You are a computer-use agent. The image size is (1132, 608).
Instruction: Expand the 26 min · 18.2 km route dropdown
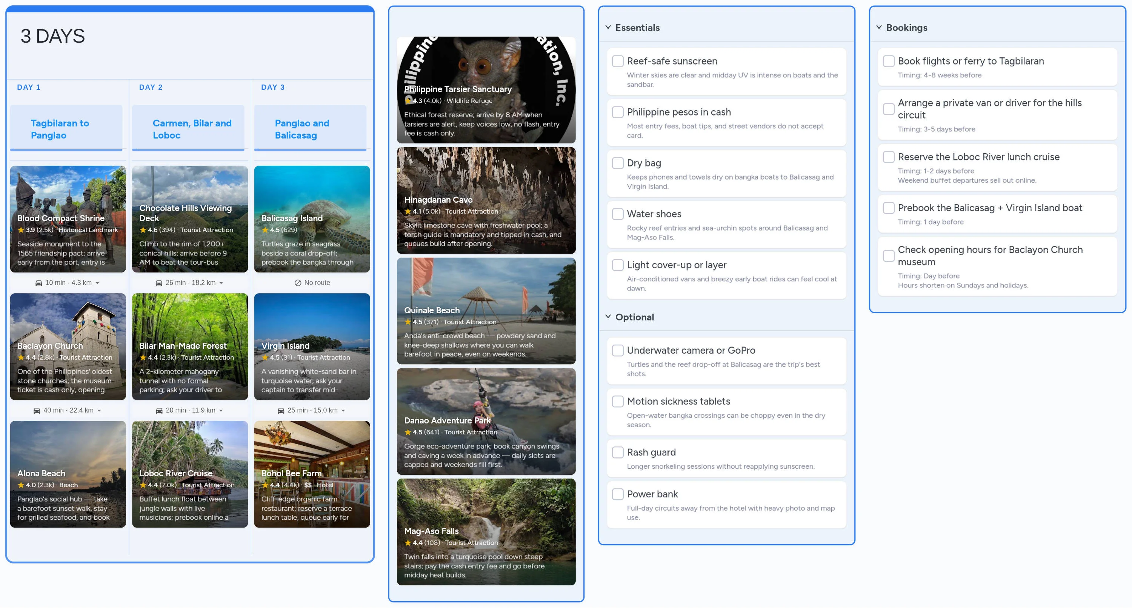[221, 283]
